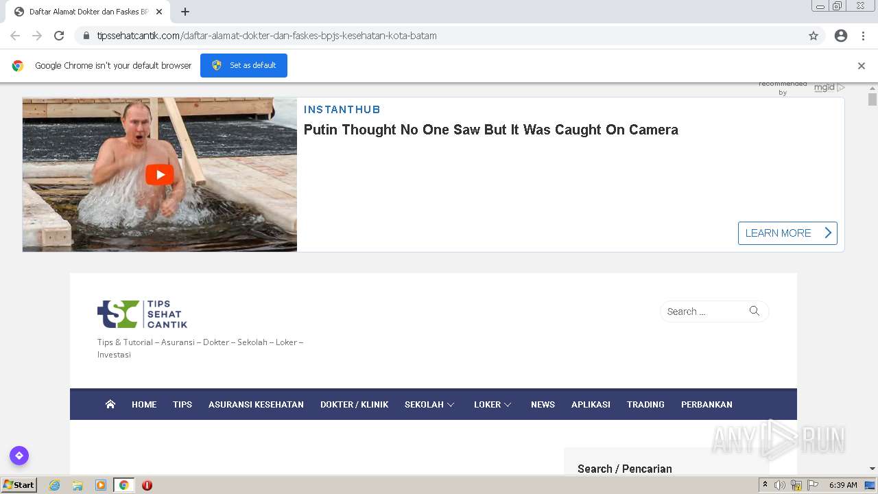This screenshot has width=878, height=494.
Task: Click the red antivirus taskbar icon
Action: pyautogui.click(x=147, y=485)
